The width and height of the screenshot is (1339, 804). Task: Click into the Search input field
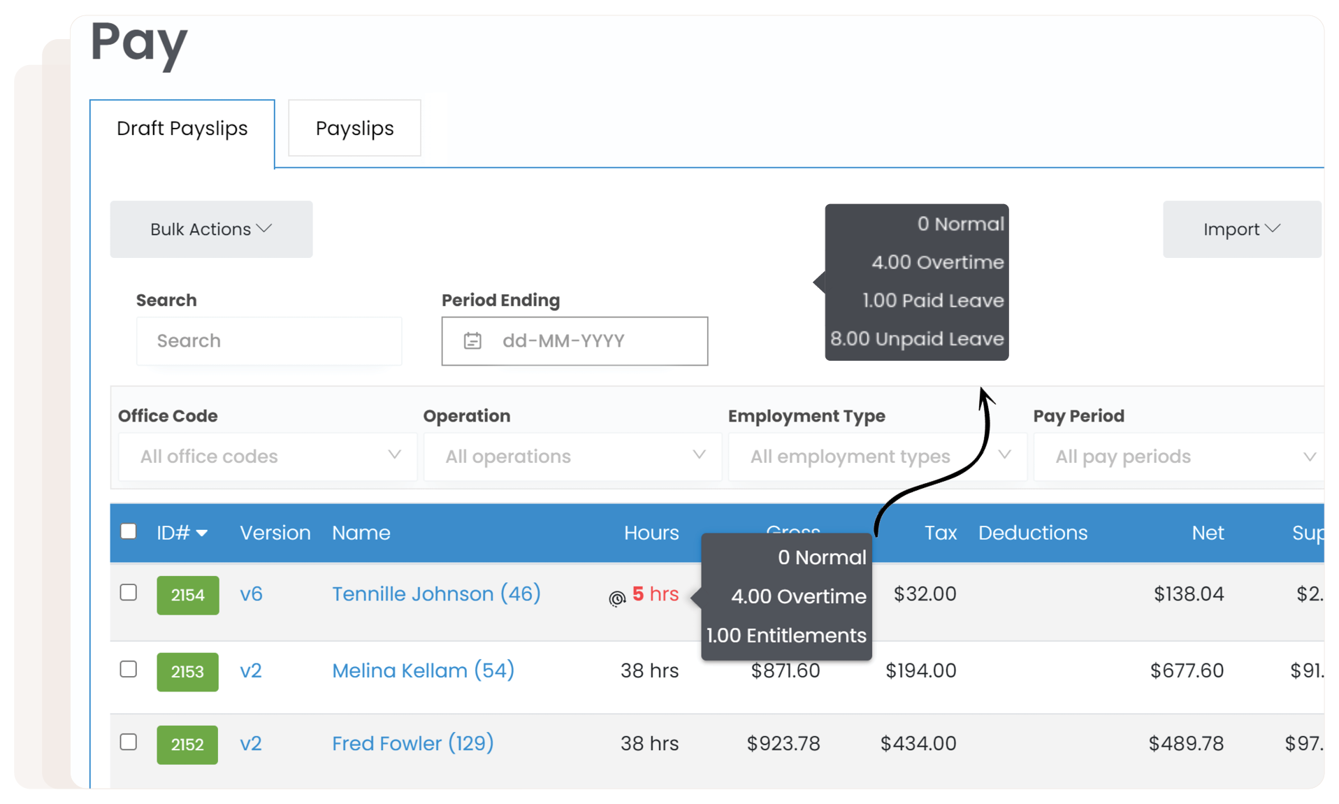[269, 340]
